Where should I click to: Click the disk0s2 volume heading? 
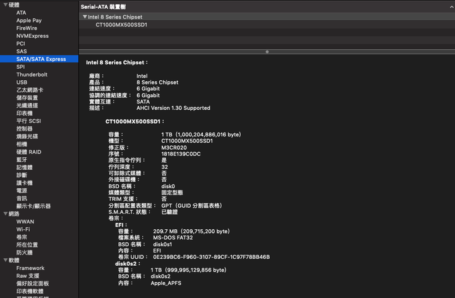click(x=128, y=263)
